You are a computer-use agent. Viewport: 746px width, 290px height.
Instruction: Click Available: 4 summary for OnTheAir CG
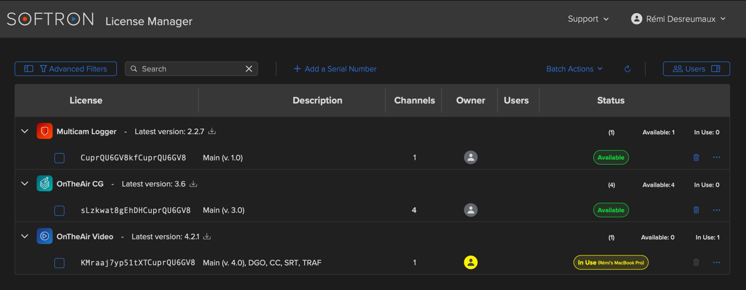[658, 185]
